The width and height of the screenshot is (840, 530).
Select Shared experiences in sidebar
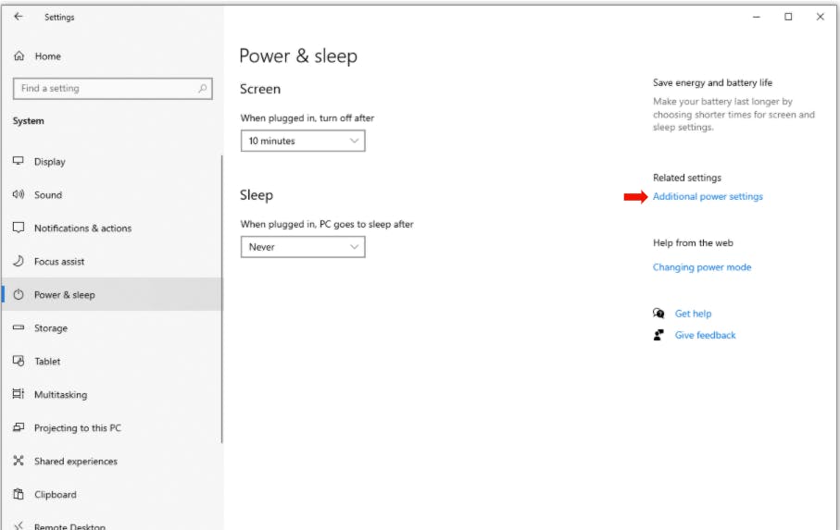pyautogui.click(x=75, y=462)
